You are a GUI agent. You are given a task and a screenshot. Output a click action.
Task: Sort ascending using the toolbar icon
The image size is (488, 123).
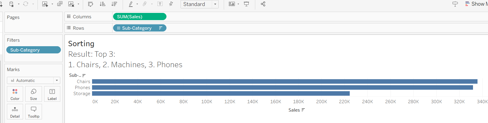click(103, 4)
